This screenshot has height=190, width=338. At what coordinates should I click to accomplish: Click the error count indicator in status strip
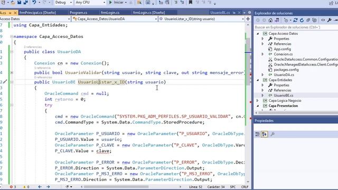(13, 187)
